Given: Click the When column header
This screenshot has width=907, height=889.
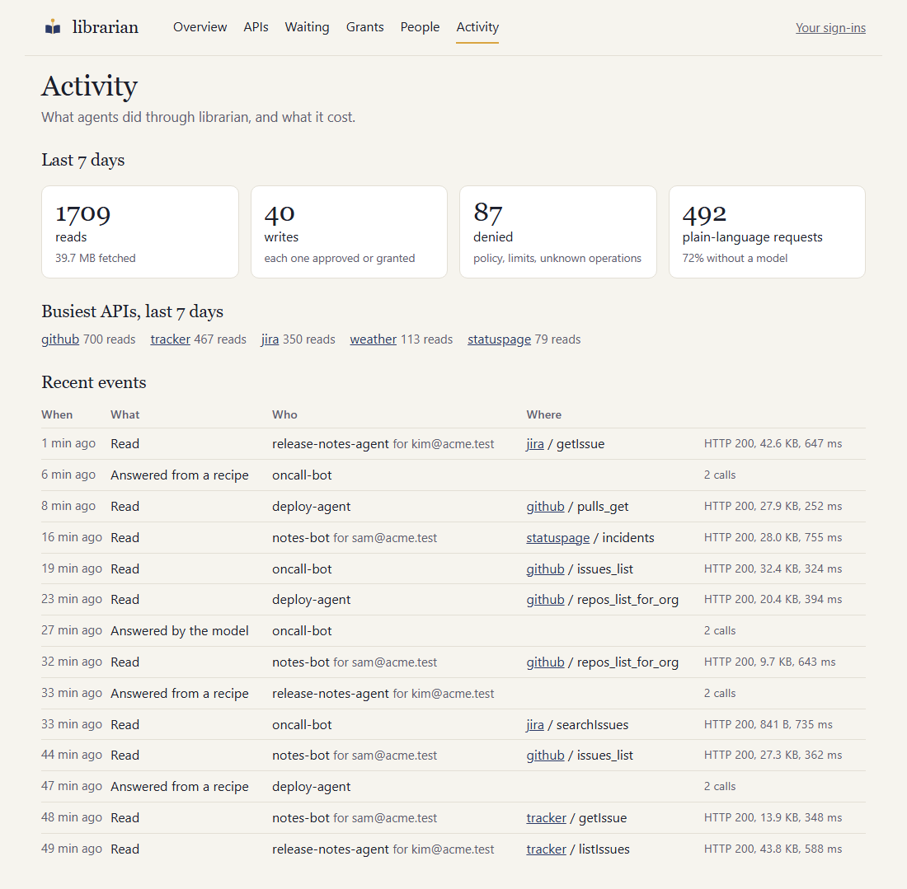Looking at the screenshot, I should point(57,414).
